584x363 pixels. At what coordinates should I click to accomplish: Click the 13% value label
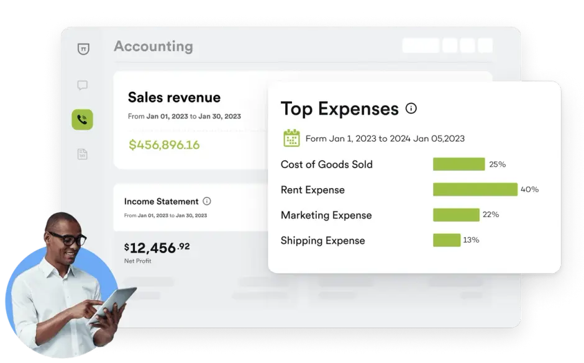[471, 240]
